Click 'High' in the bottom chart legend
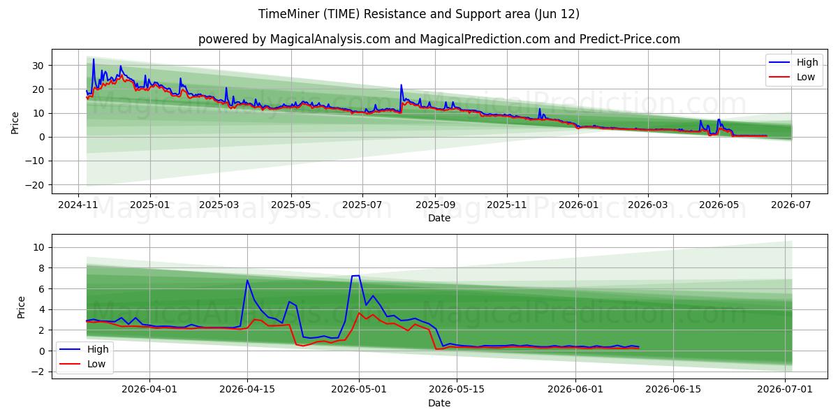This screenshot has height=419, width=838. [x=98, y=349]
